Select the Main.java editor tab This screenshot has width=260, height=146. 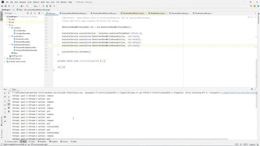[x=52, y=13]
